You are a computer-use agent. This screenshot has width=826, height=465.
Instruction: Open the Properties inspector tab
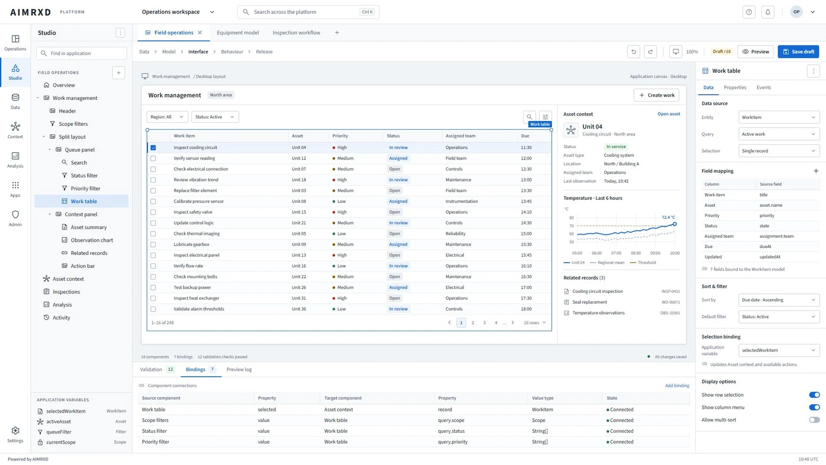coord(735,88)
